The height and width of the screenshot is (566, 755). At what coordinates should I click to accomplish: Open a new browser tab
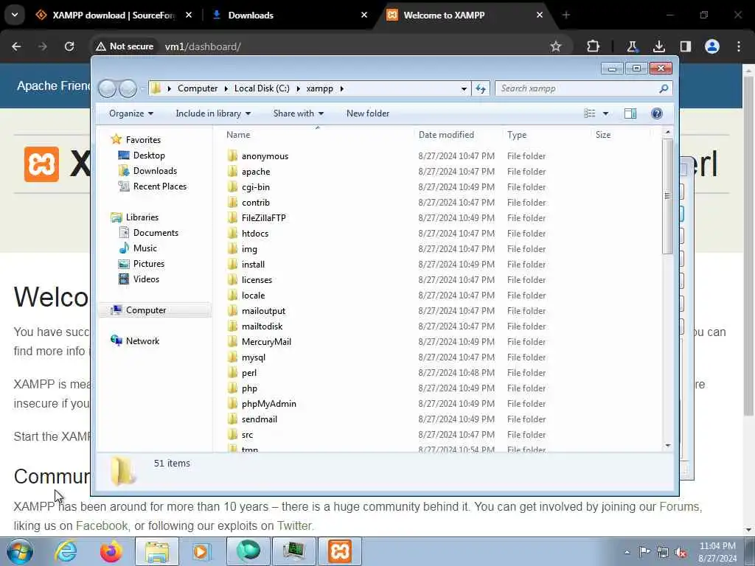[566, 15]
